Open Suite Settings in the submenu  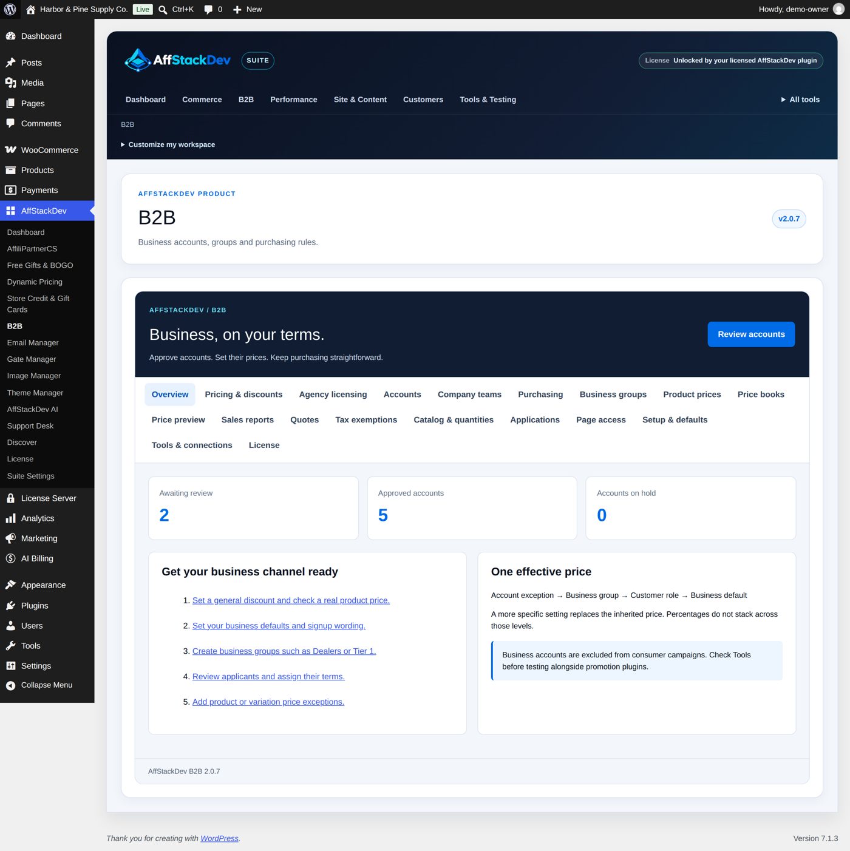coord(30,476)
